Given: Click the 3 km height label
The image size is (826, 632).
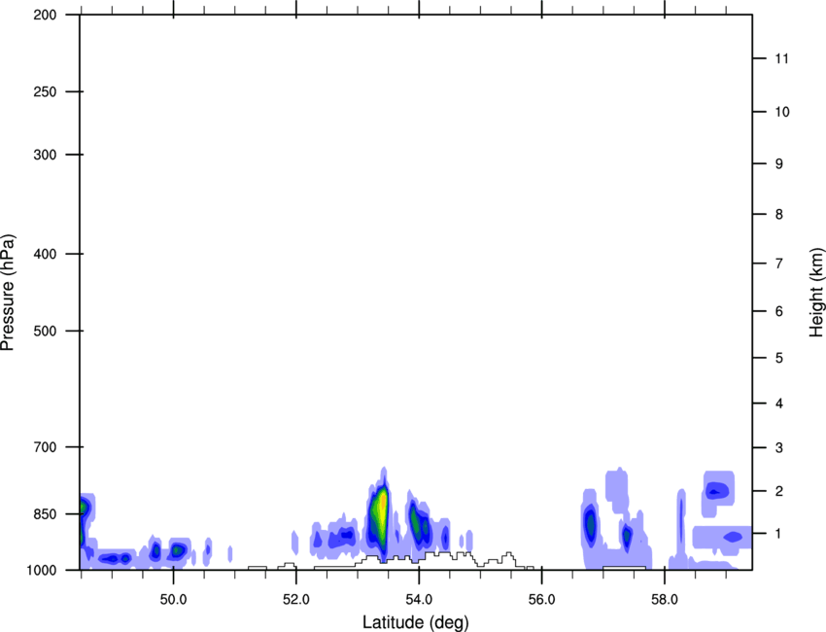Looking at the screenshot, I should [x=779, y=448].
